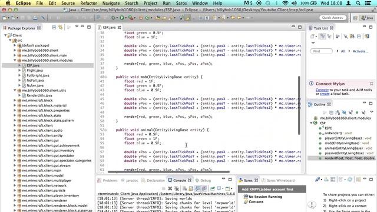Click Clear Console icon
Screen dimensions: 377x212
tap(184, 188)
